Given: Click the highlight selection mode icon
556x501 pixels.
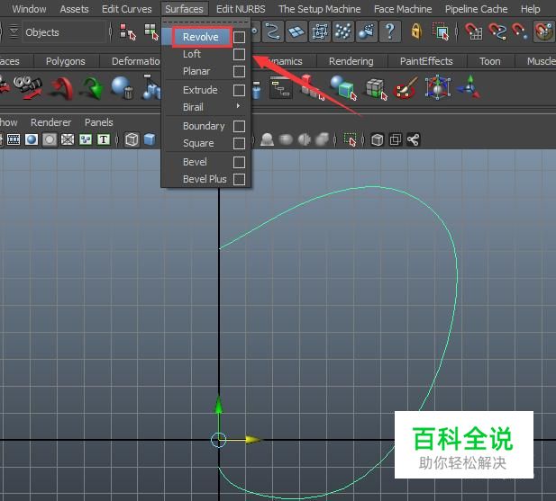Looking at the screenshot, I should coord(441,31).
